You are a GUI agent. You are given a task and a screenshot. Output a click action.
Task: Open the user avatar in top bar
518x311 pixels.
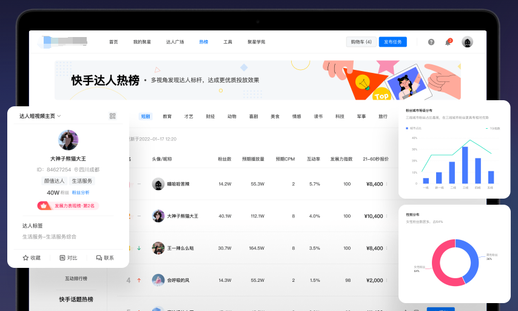(467, 42)
